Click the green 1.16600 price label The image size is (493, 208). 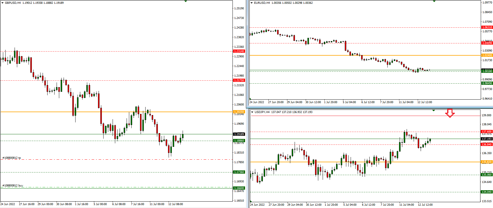tap(239, 188)
